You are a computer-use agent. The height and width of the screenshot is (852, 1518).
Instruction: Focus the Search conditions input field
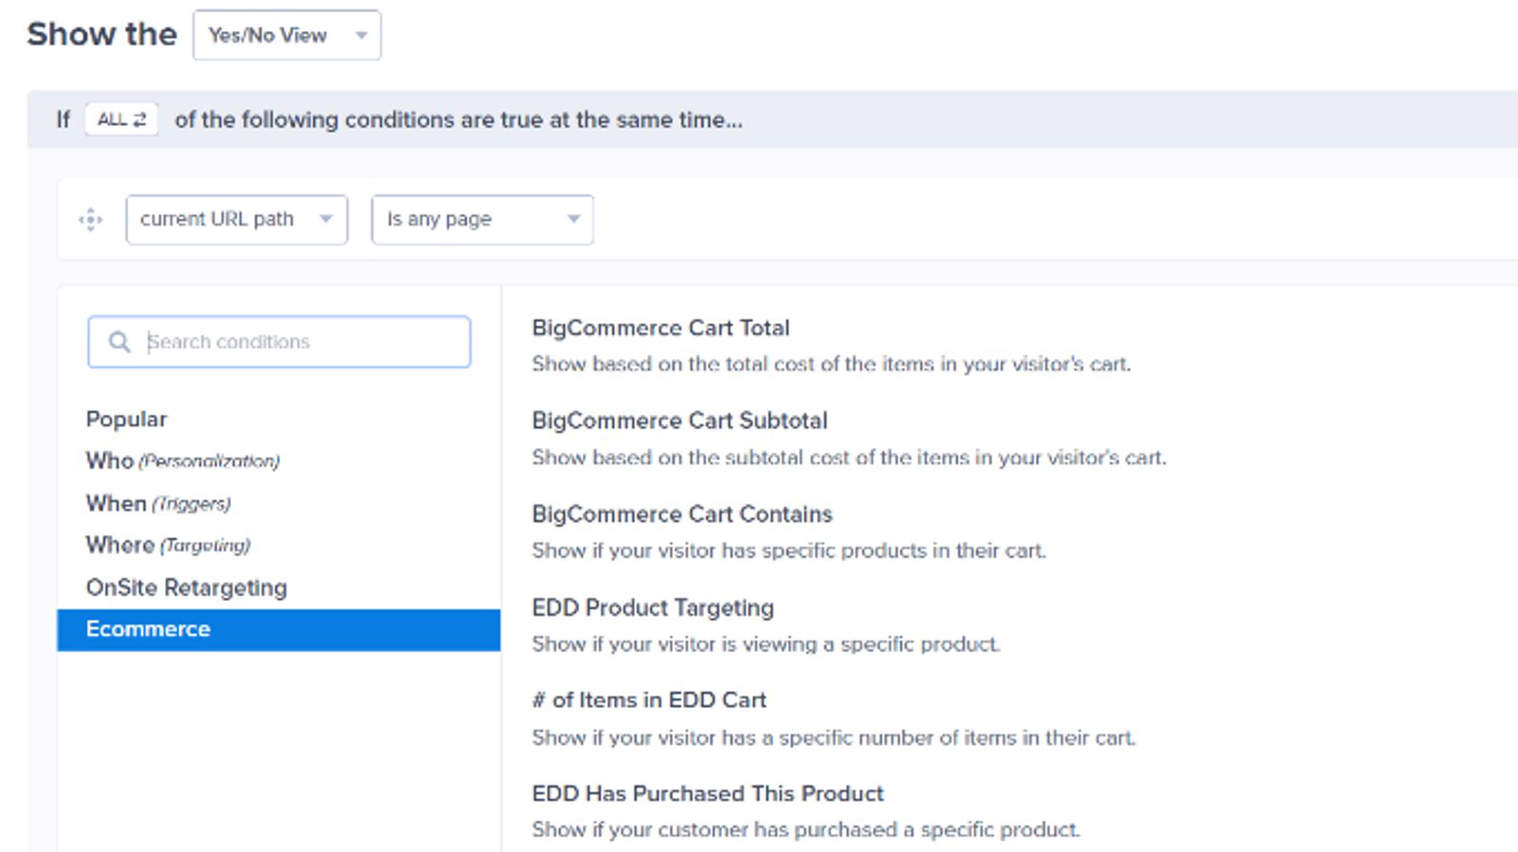(x=279, y=342)
